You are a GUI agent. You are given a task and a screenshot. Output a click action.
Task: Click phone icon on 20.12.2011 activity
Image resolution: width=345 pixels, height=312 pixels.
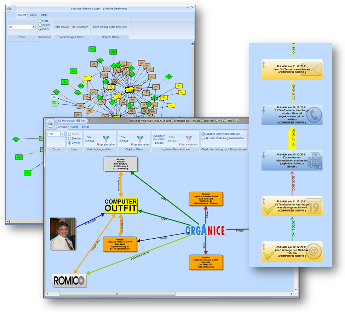(x=314, y=114)
